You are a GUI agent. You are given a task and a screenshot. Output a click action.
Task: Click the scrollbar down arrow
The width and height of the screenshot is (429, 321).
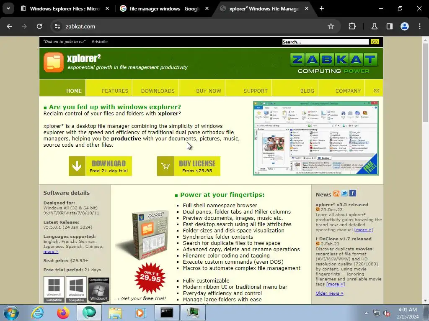tap(425, 301)
